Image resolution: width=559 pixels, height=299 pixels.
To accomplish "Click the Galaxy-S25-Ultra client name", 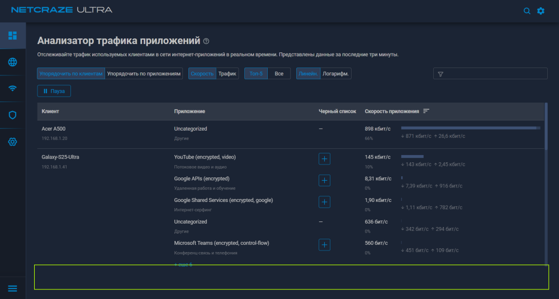I will point(60,157).
